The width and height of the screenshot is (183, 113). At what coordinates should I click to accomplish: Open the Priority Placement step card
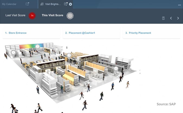152,33
